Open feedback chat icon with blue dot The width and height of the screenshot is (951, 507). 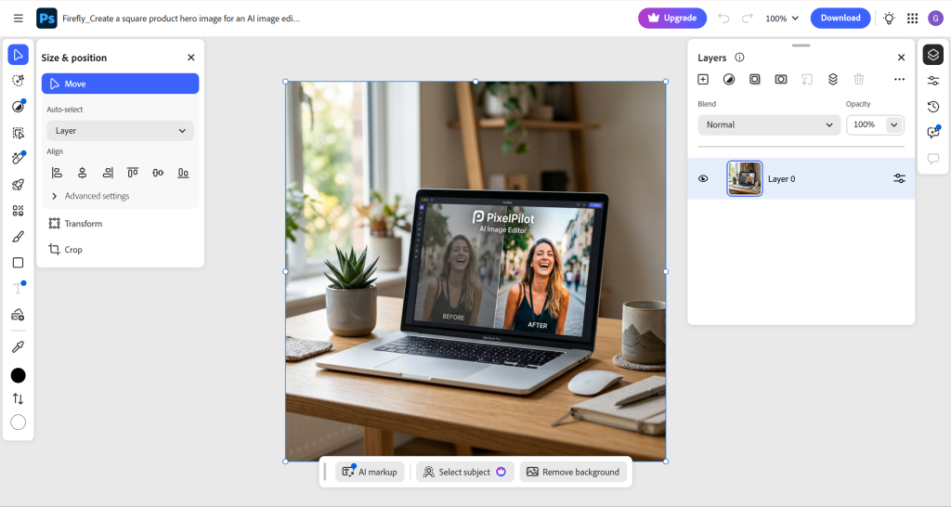933,133
